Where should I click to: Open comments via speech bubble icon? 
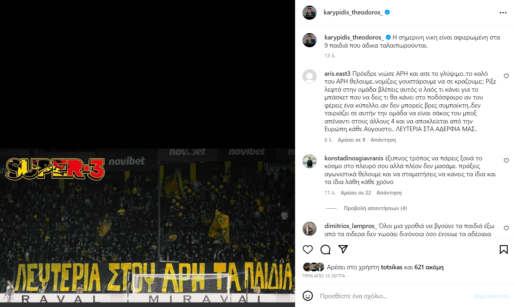coord(325,250)
